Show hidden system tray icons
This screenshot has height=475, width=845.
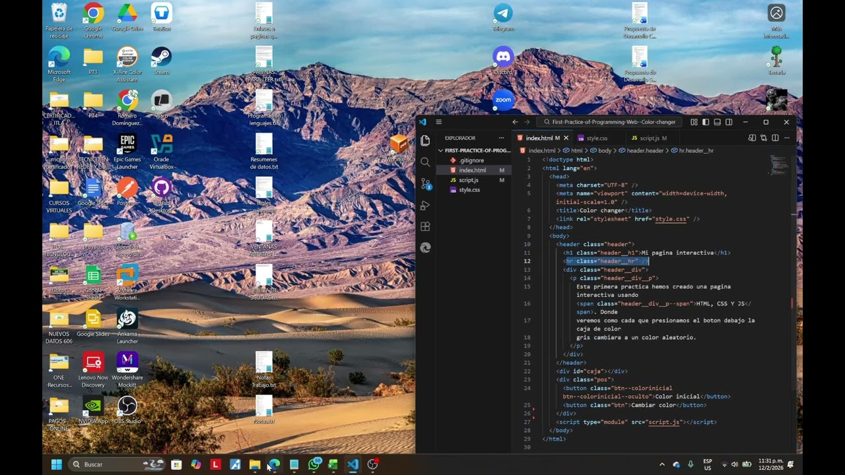pyautogui.click(x=662, y=464)
